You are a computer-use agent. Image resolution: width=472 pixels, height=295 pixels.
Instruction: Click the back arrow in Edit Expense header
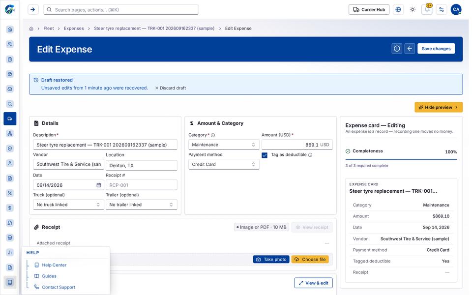tap(410, 49)
